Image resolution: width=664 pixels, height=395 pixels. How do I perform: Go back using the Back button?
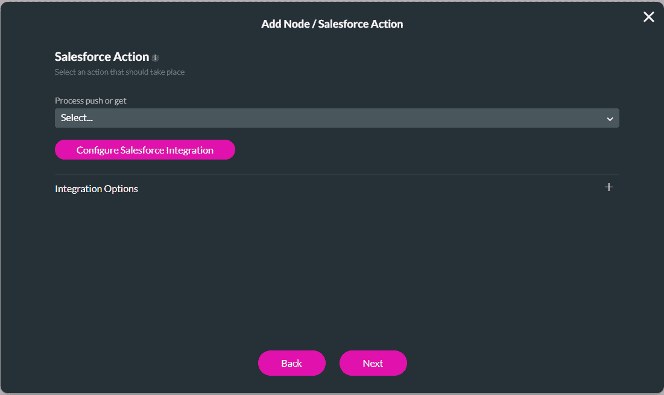click(x=291, y=363)
